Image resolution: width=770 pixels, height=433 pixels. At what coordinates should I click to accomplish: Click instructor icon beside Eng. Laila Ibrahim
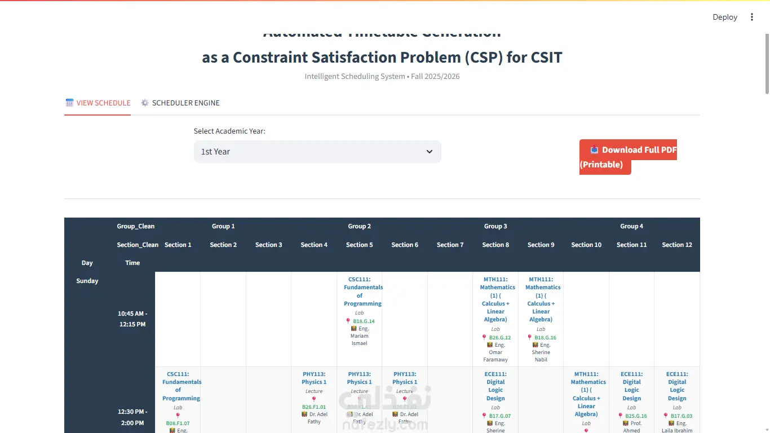(x=671, y=423)
